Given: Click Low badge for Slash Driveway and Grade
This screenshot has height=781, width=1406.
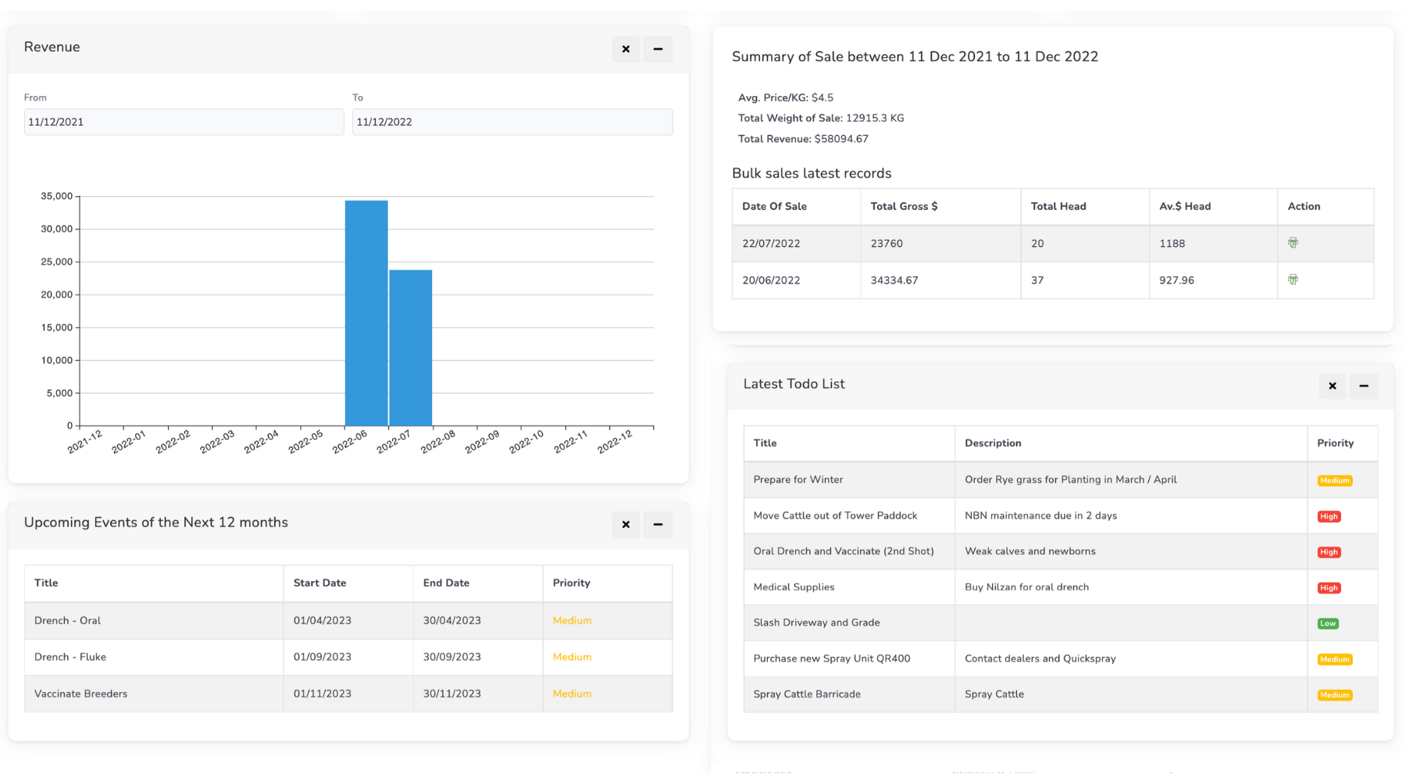Looking at the screenshot, I should point(1328,623).
